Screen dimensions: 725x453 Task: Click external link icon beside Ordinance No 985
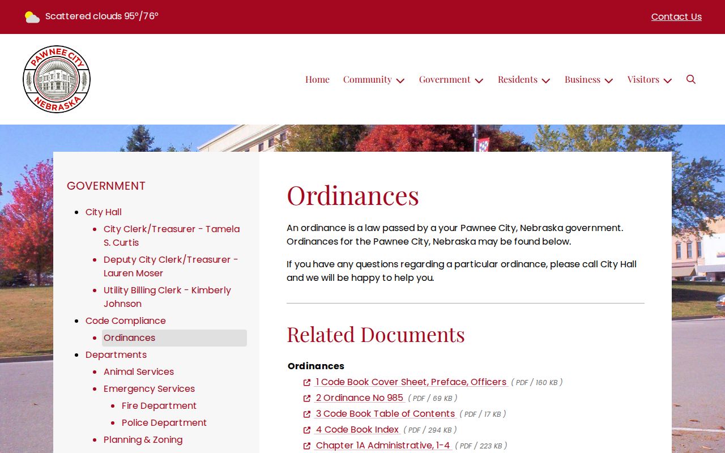pos(307,398)
